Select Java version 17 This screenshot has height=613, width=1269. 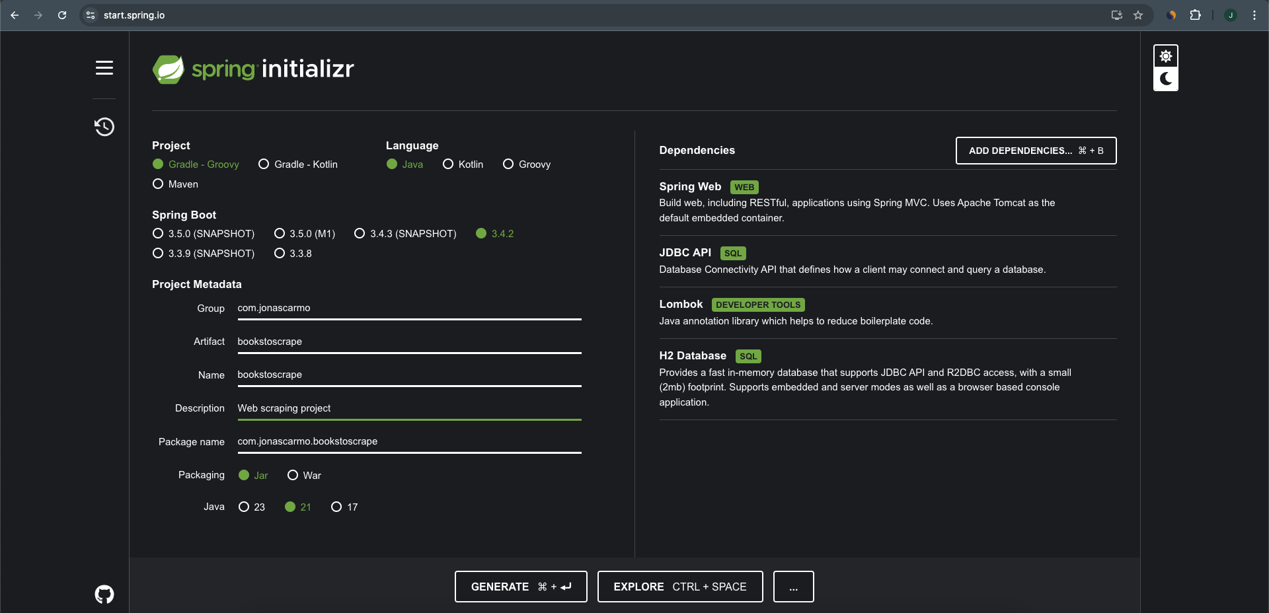tap(344, 507)
